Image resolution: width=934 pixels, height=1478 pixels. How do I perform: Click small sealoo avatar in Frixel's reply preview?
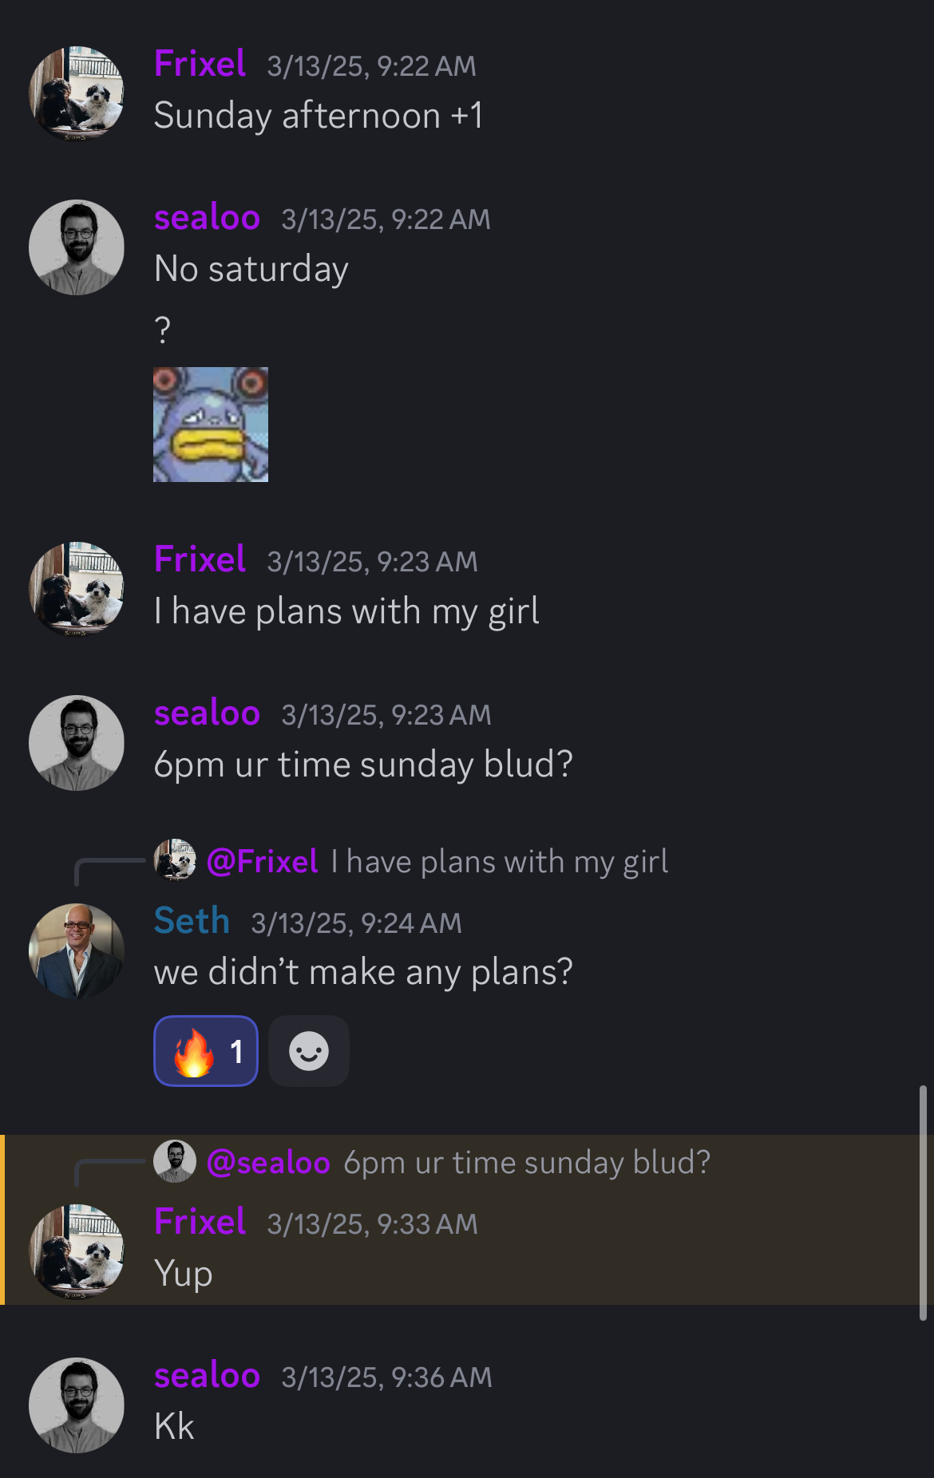(x=175, y=1161)
